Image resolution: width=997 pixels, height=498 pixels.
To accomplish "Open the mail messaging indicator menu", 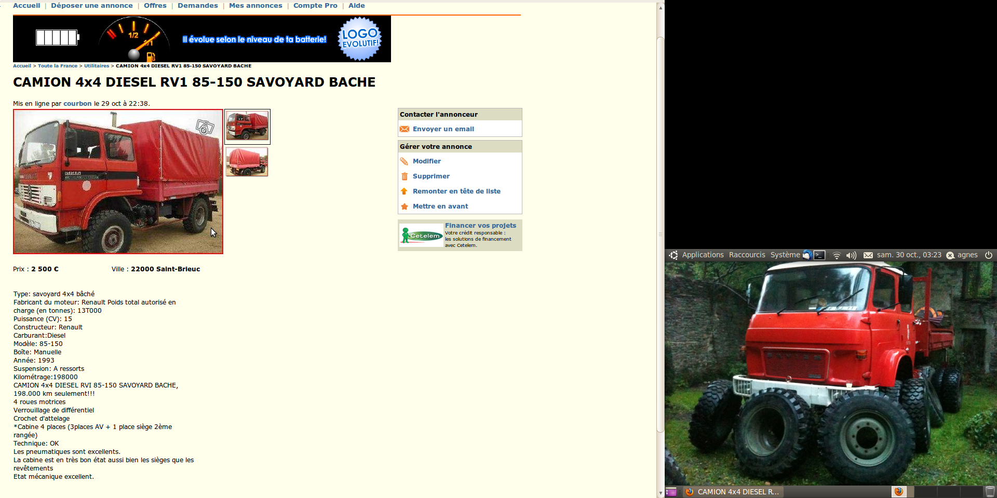I will coord(868,255).
